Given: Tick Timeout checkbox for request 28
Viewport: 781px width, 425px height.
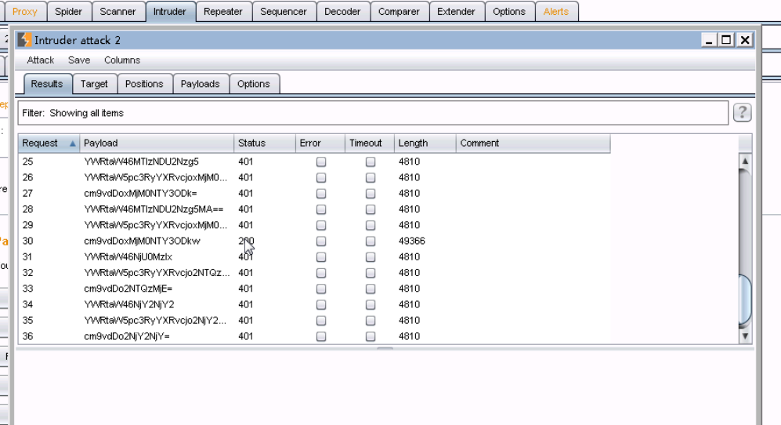Looking at the screenshot, I should coord(370,209).
